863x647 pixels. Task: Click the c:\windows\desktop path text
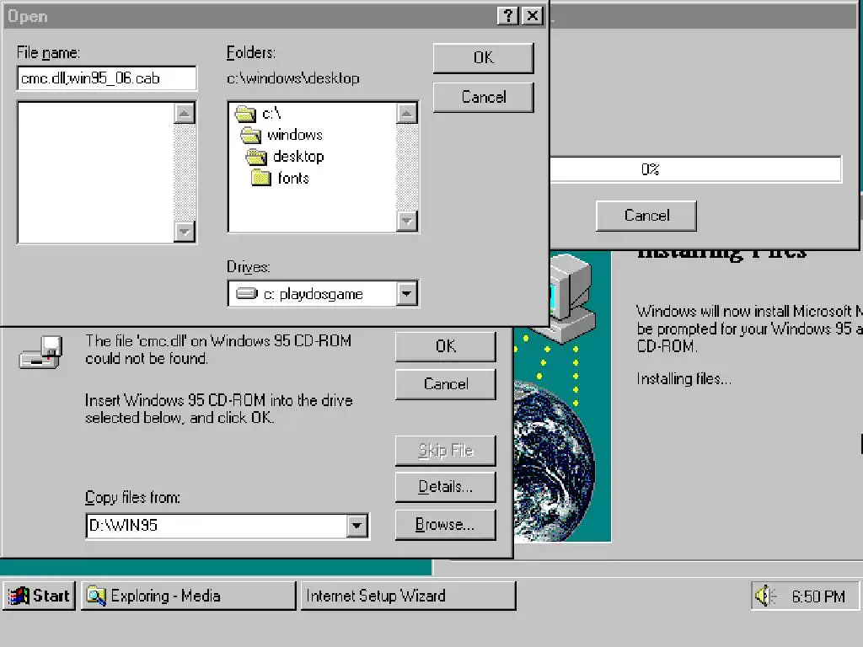click(x=292, y=78)
